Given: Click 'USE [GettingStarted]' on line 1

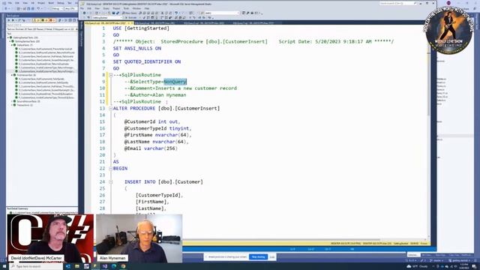Looking at the screenshot, I should point(141,28).
